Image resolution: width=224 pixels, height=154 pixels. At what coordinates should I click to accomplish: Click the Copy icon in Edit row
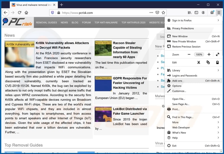point(208,62)
